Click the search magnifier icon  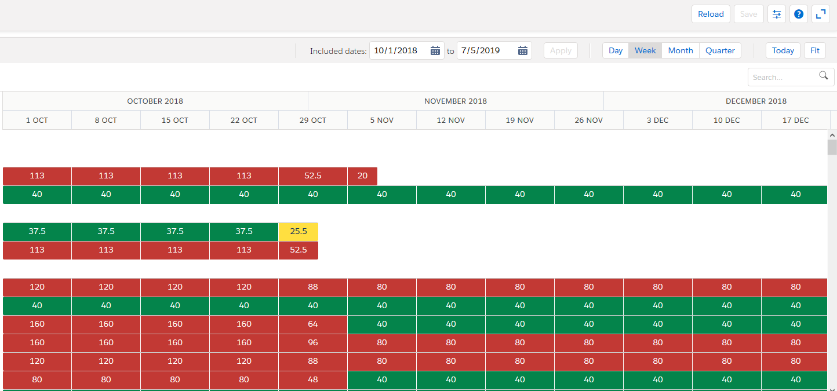(823, 75)
